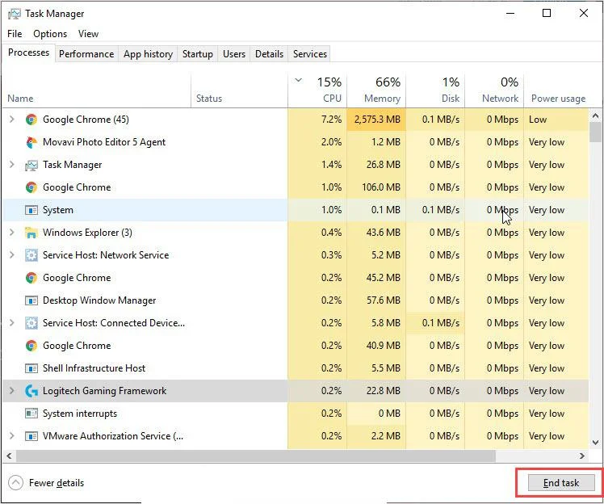Click the Desktop Window Manager icon
The height and width of the screenshot is (504, 604).
pos(31,300)
